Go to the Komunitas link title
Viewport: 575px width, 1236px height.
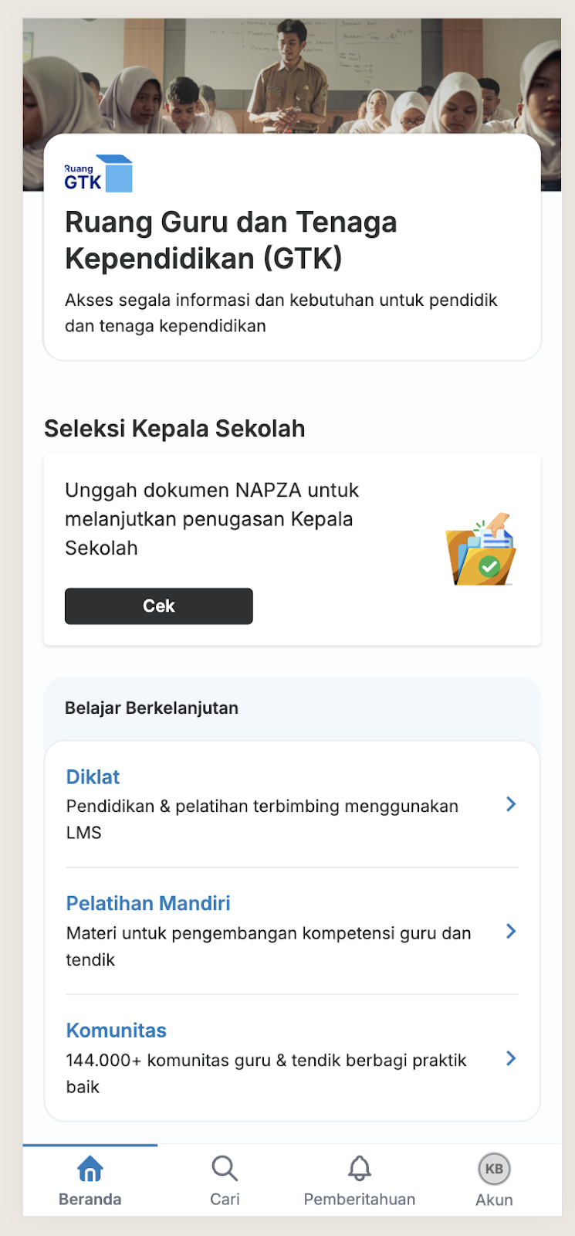point(117,1031)
